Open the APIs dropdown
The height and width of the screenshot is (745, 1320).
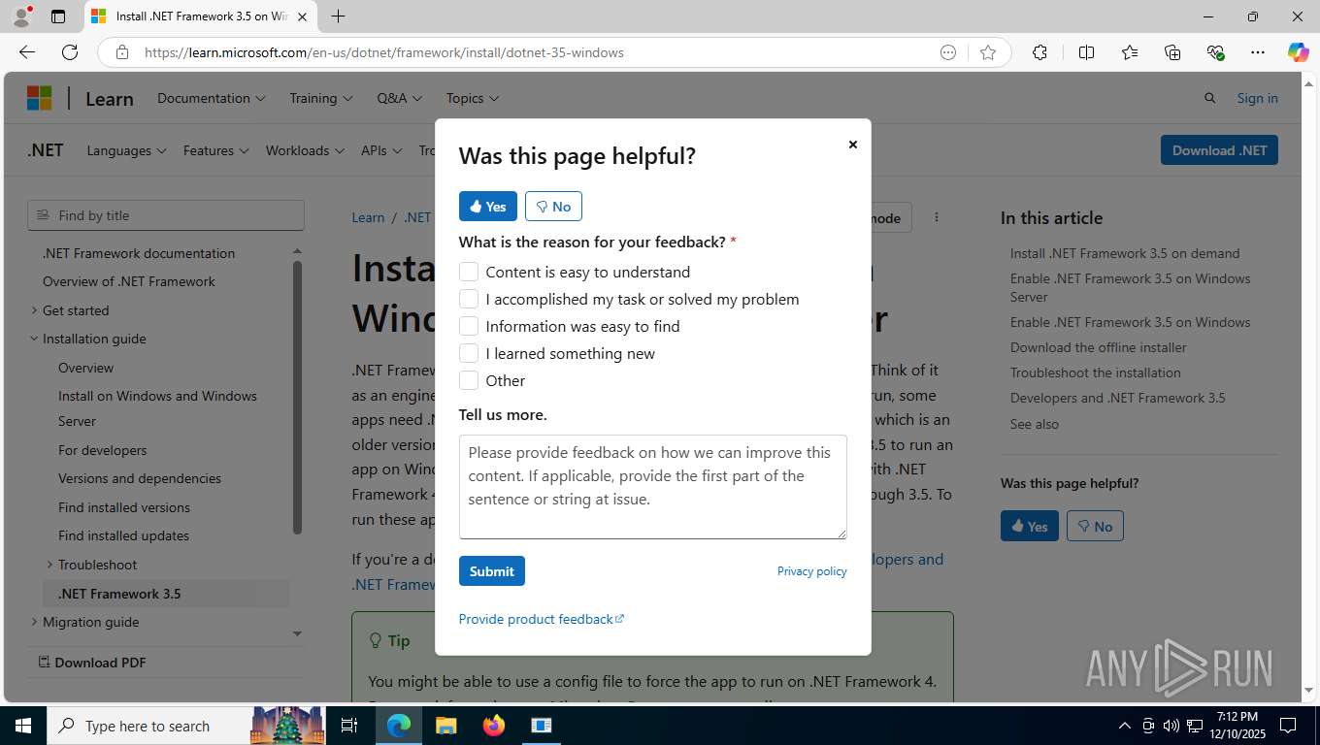point(381,150)
